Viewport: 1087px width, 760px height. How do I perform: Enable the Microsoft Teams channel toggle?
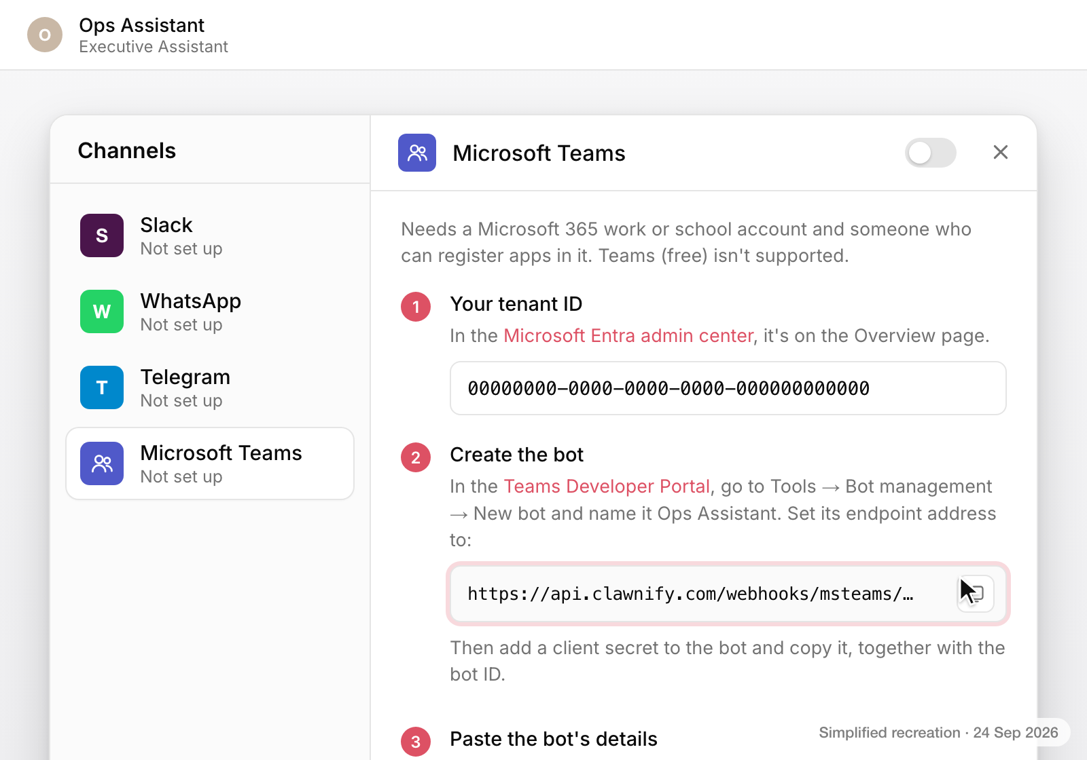click(x=930, y=153)
